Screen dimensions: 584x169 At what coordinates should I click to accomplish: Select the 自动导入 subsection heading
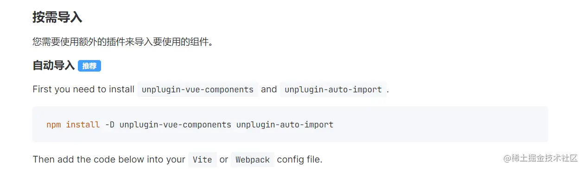click(x=54, y=66)
